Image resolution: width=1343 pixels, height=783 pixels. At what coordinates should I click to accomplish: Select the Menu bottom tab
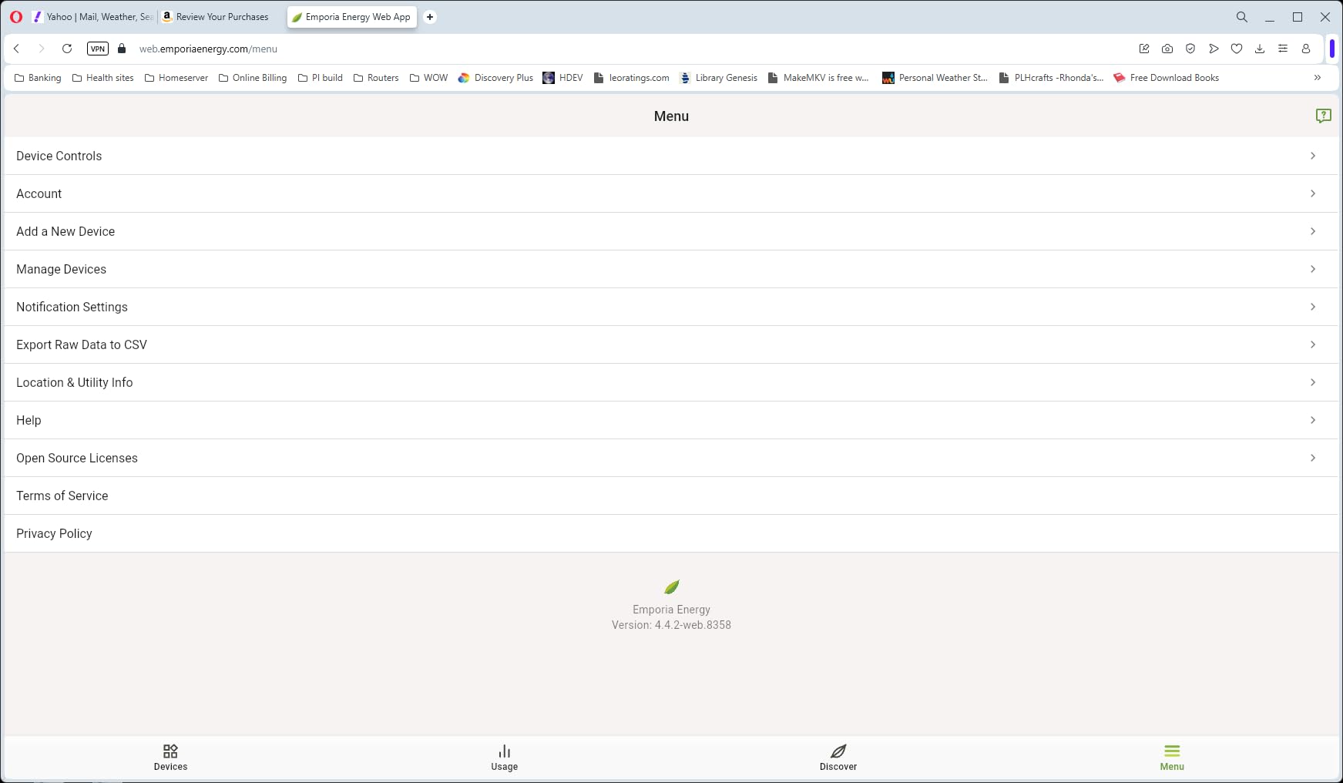(x=1172, y=758)
